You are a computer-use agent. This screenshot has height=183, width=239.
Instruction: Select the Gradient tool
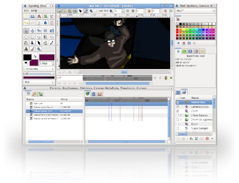45,37
